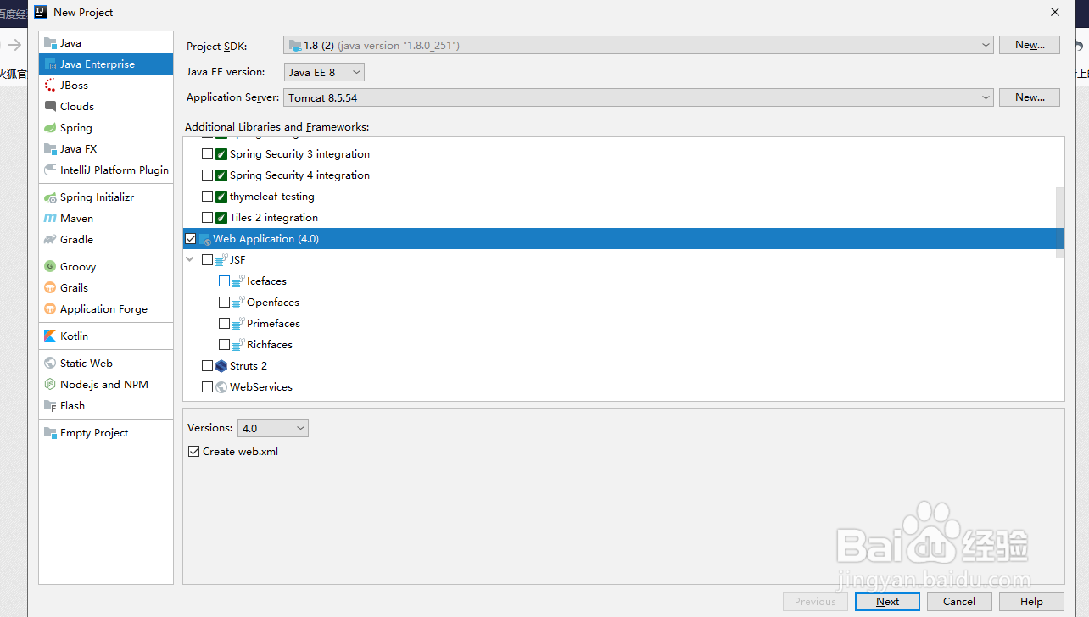
Task: Click the Web Application (4.0) icon
Action: coord(204,239)
